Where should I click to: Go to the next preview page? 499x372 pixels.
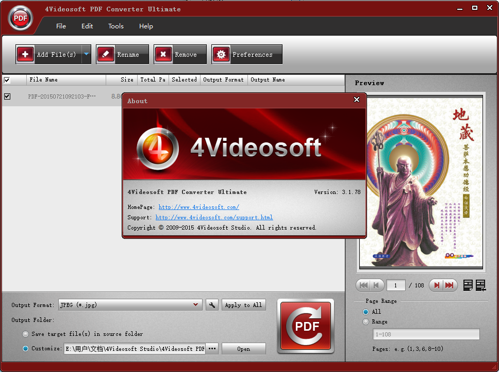(x=437, y=285)
